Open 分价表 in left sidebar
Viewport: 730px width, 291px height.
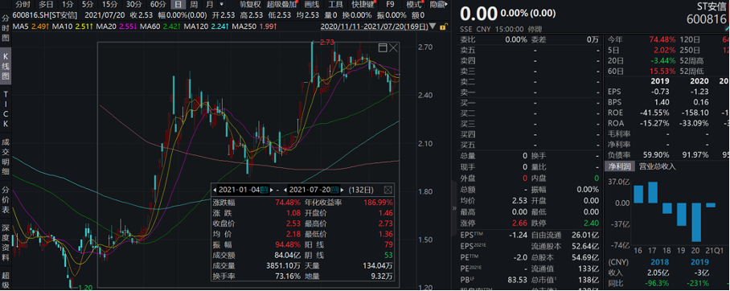(6, 199)
